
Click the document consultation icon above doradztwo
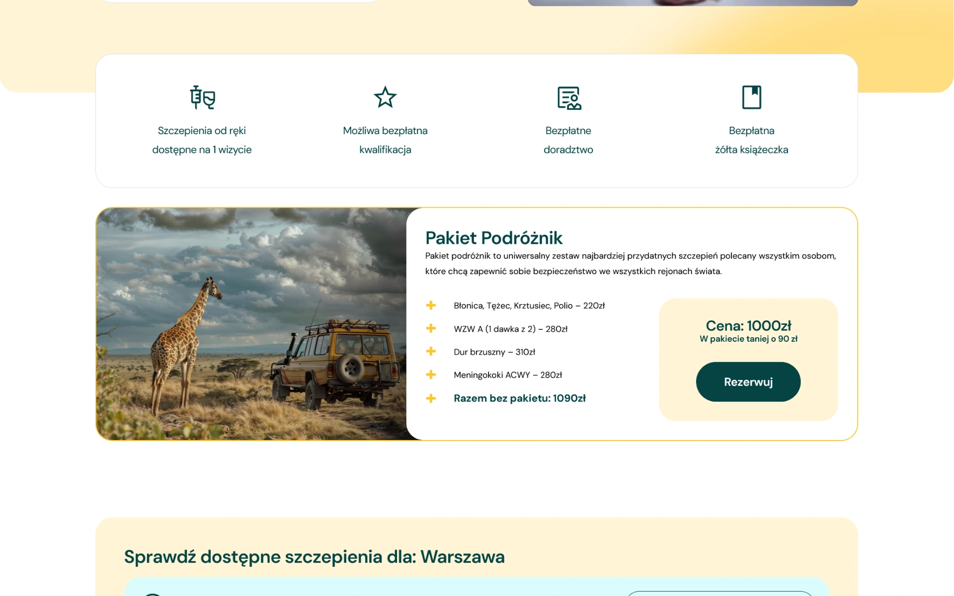[x=568, y=98]
